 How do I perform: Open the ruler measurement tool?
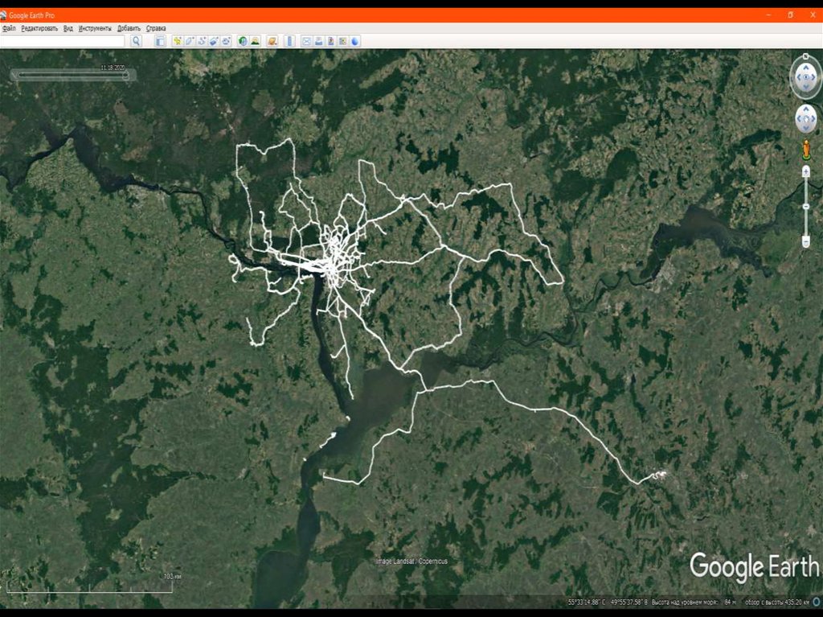click(x=289, y=41)
